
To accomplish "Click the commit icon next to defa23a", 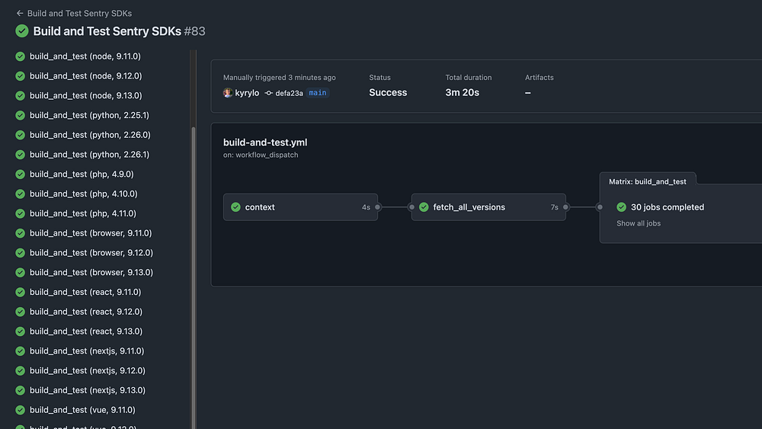I will (x=269, y=93).
